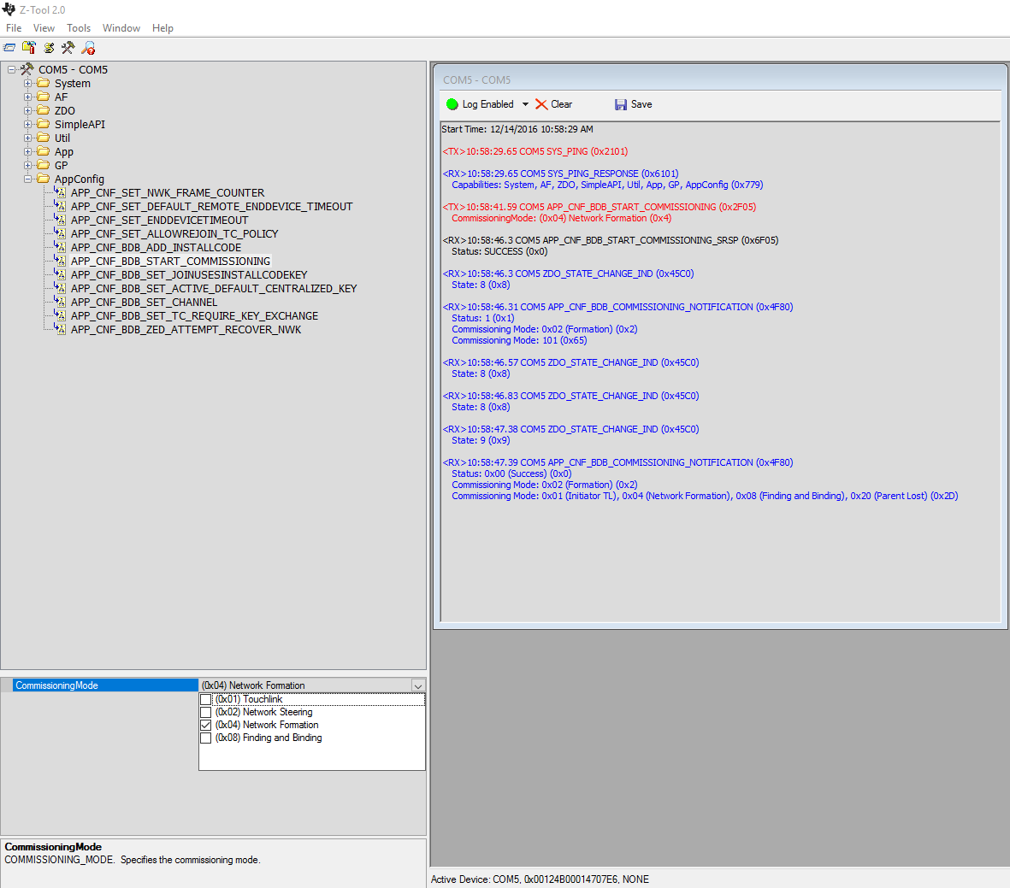Open the CommissioningMode dropdown arrow
Screen dimensions: 1010x888
point(418,685)
